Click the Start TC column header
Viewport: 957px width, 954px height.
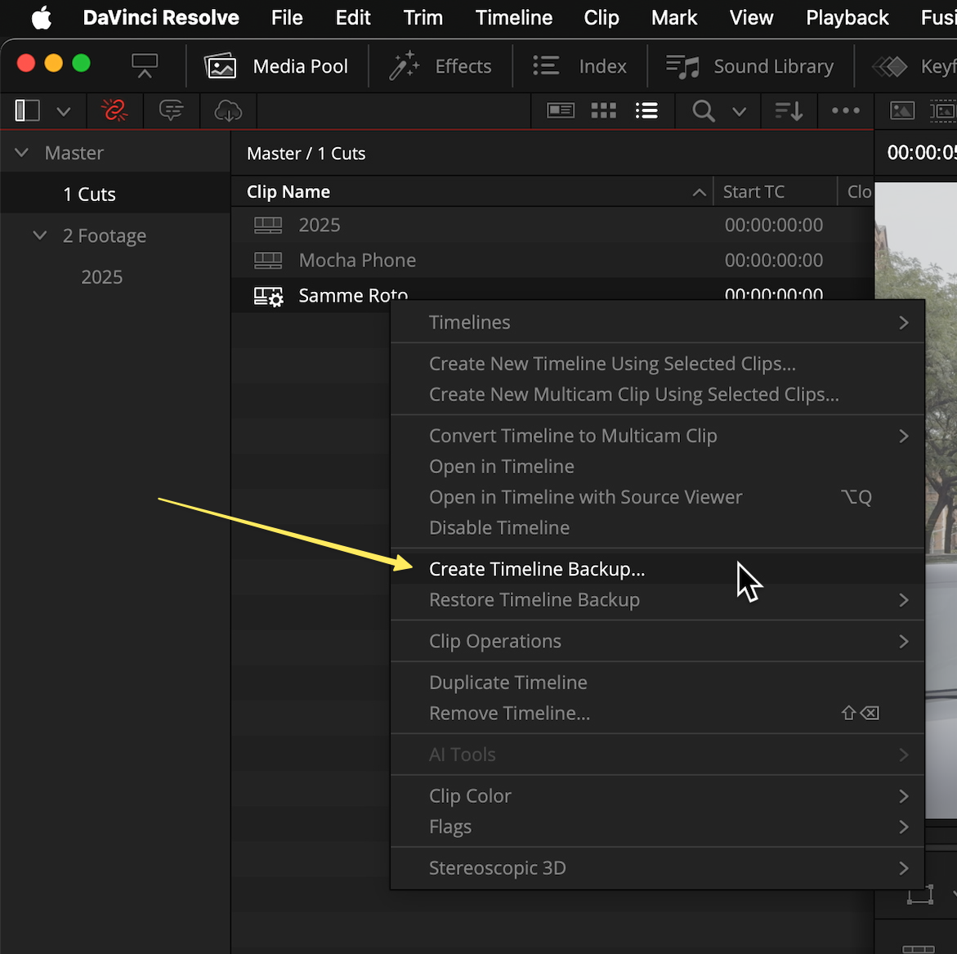click(754, 191)
